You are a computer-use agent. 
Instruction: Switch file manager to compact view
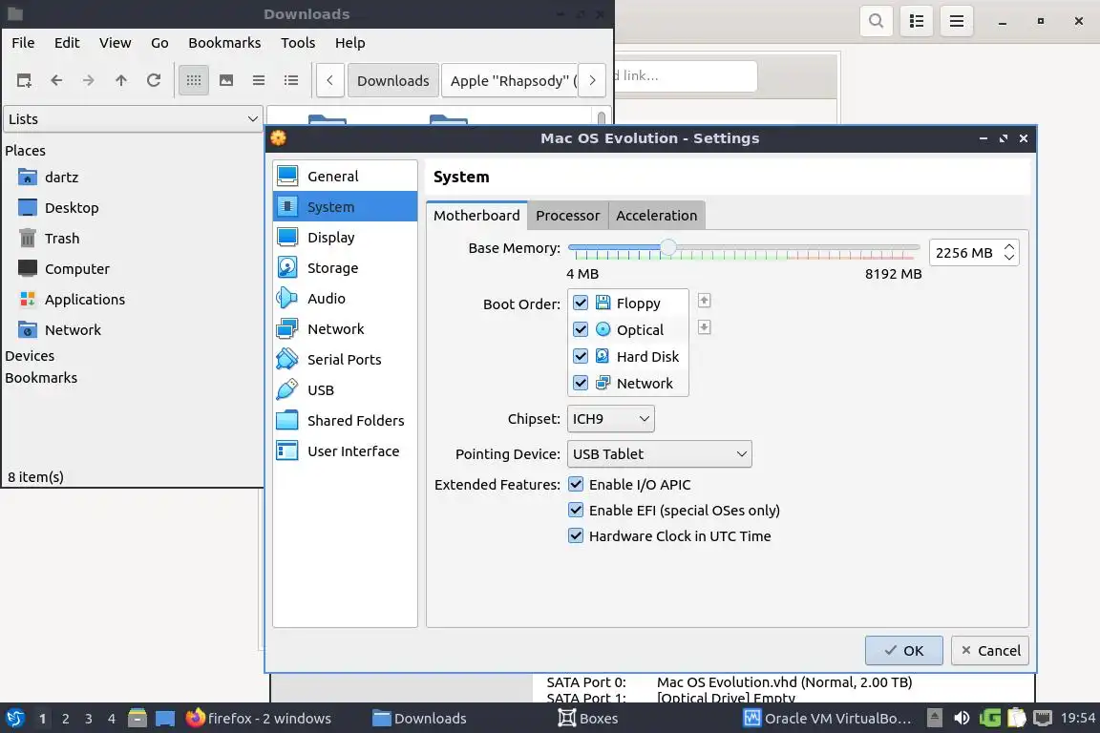click(x=258, y=80)
